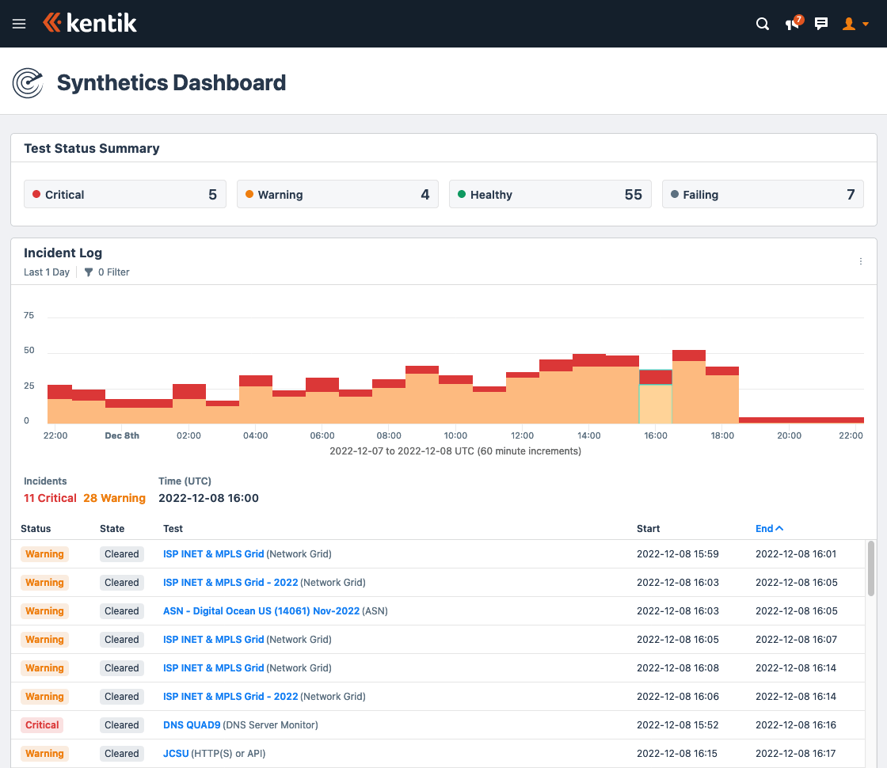Click the End column sort chevron
Screen dimensions: 887x768
click(779, 528)
